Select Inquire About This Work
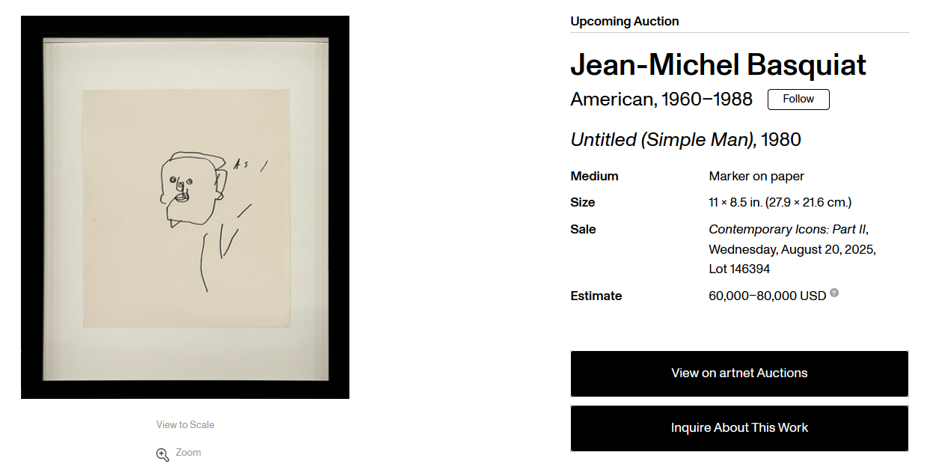Viewport: 930px width, 470px height. [x=739, y=428]
